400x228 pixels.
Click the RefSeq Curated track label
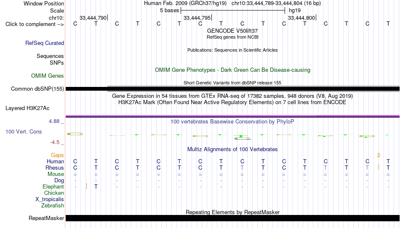44,43
